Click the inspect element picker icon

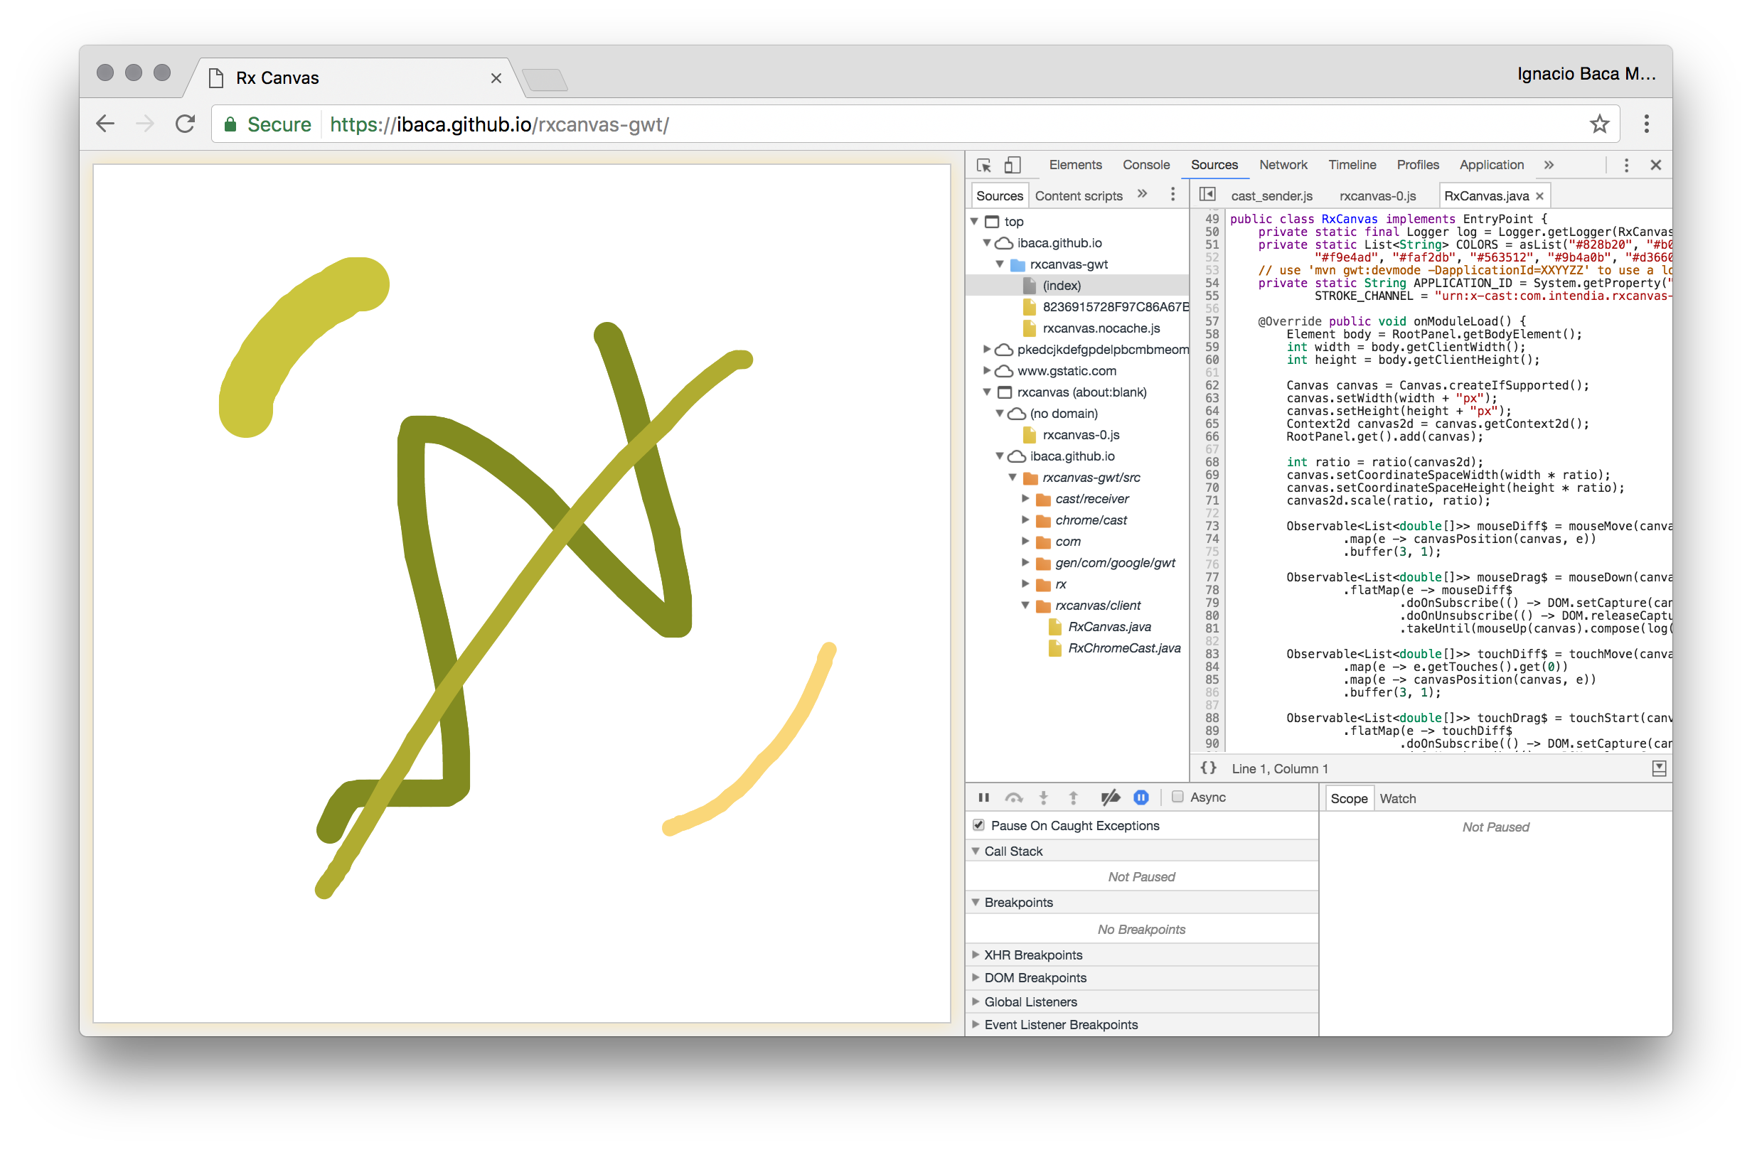click(983, 165)
